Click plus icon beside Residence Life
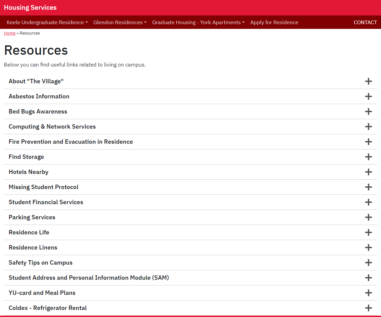381x317 pixels. point(368,232)
